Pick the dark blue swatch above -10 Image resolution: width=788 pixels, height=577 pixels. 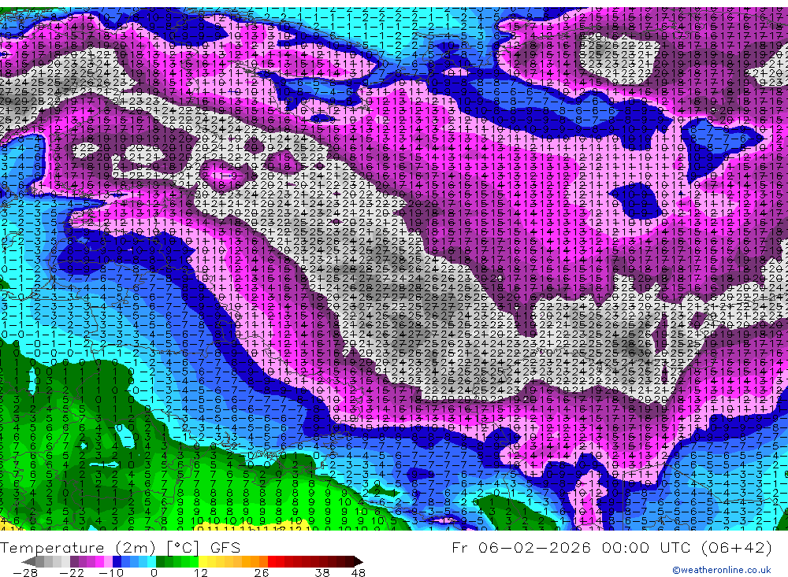[117, 562]
